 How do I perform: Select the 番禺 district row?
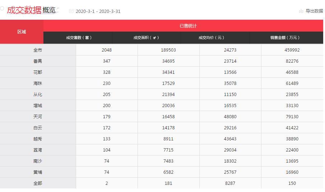pos(38,61)
